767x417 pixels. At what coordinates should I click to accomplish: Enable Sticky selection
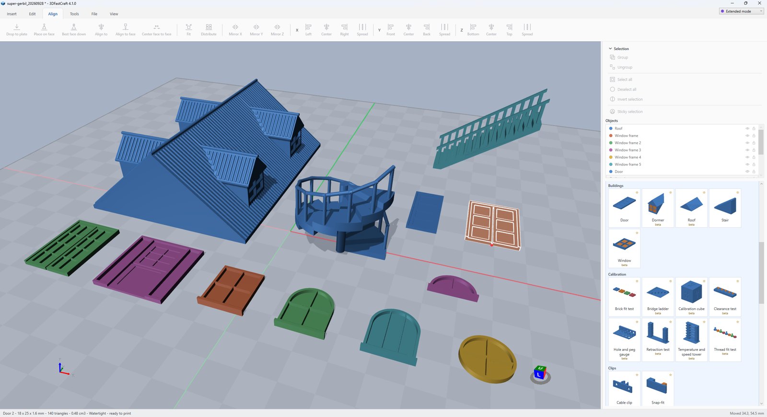tap(626, 112)
